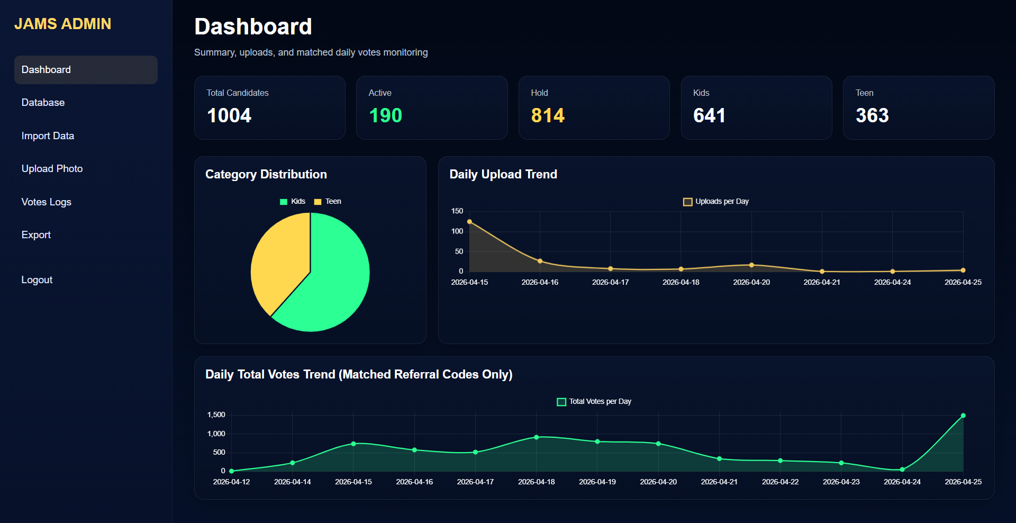This screenshot has width=1016, height=523.
Task: Toggle Uploads per Day legend item
Action: (x=716, y=202)
